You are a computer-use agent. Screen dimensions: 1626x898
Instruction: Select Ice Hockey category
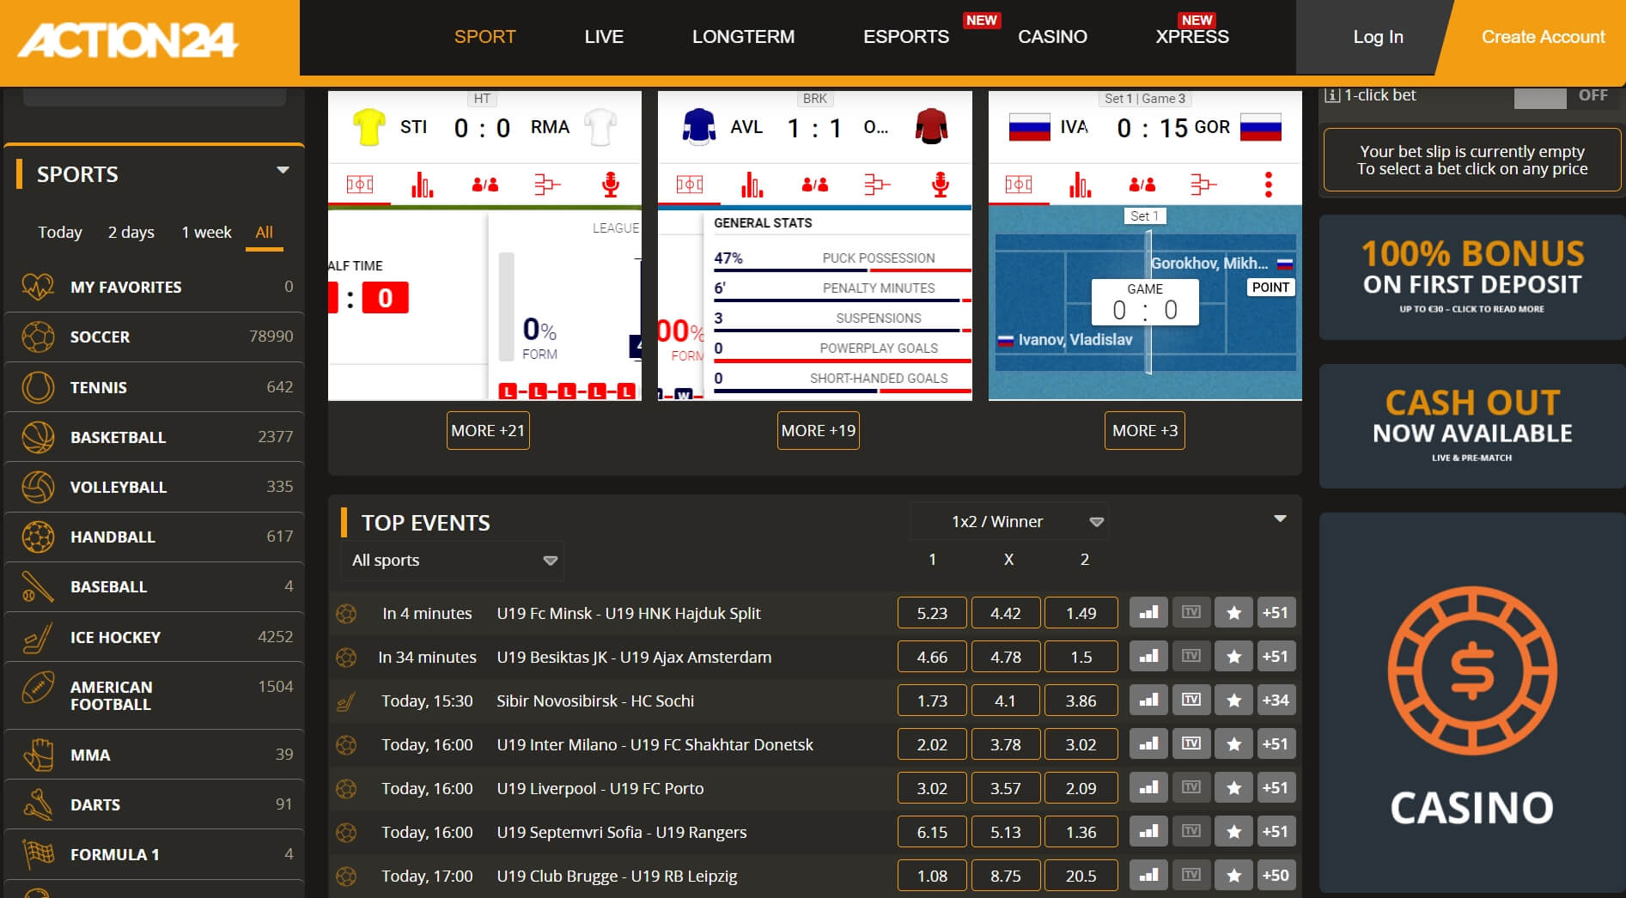pyautogui.click(x=155, y=637)
